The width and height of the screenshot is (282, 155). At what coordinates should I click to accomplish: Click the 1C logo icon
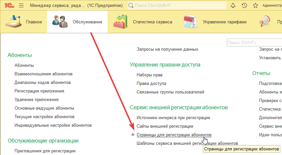coord(9,5)
